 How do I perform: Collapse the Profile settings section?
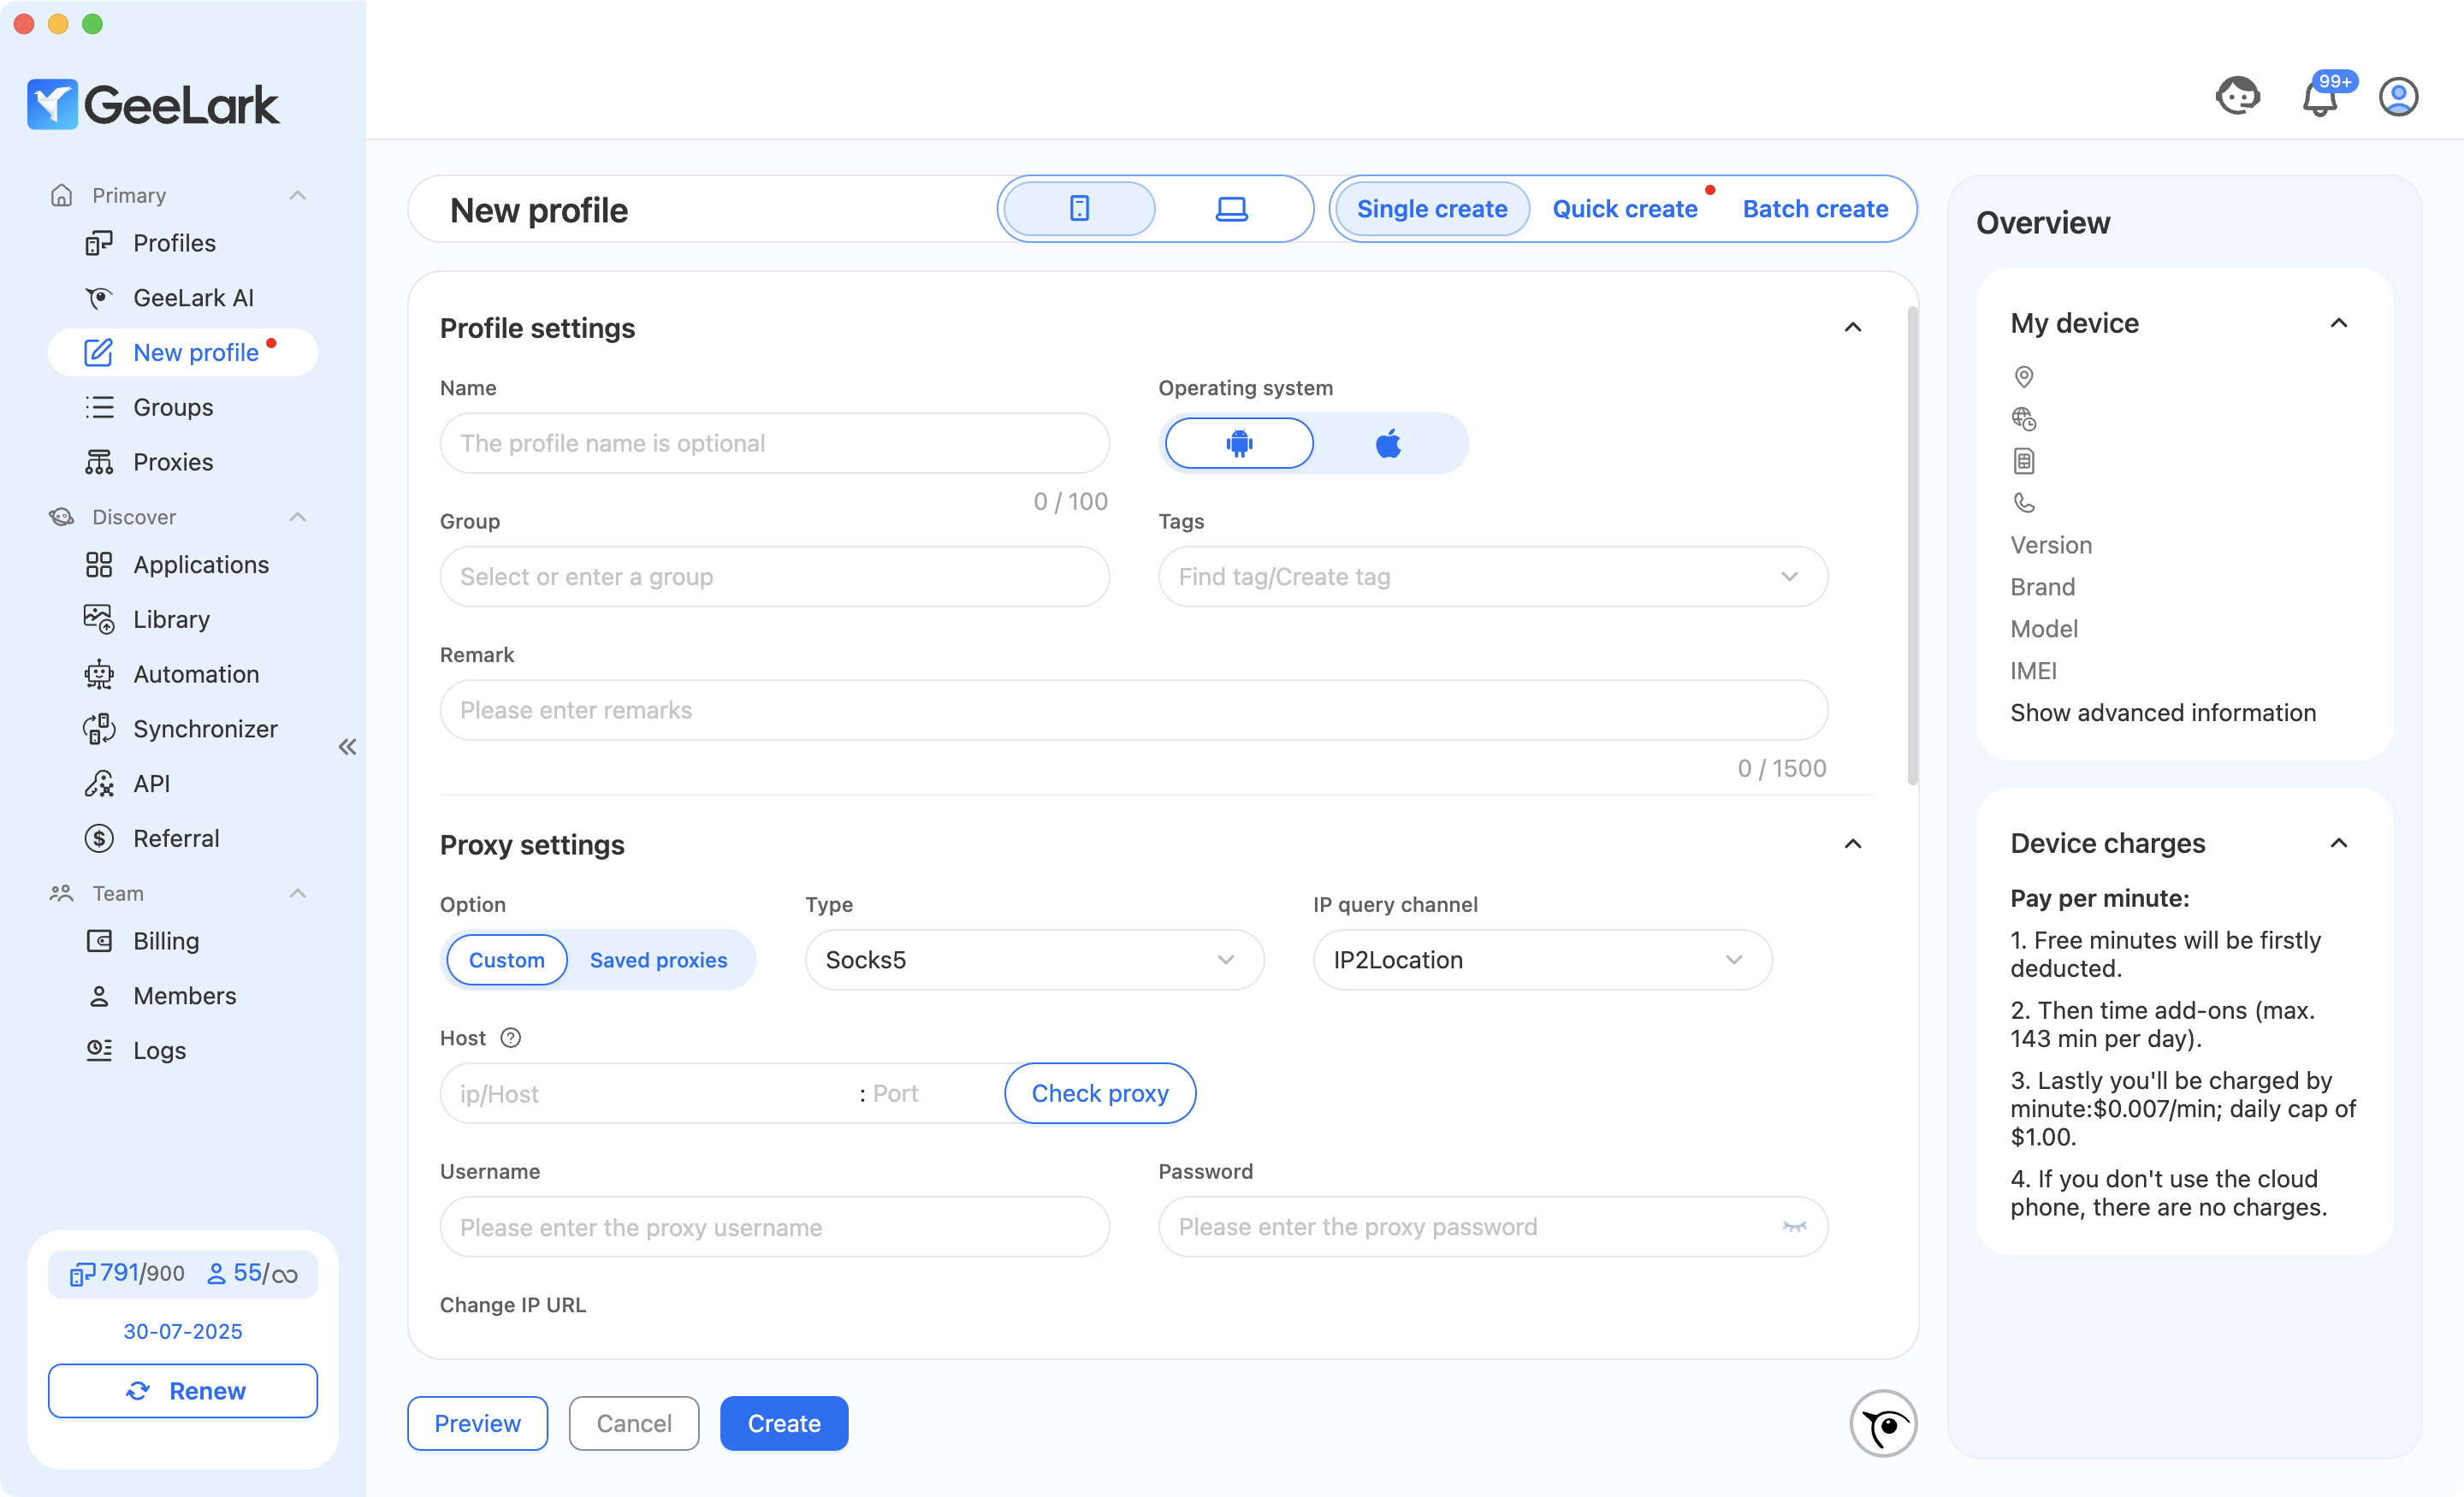(1852, 328)
